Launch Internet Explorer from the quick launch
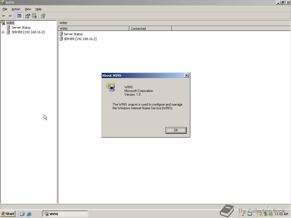The image size is (291, 218). (x=29, y=214)
